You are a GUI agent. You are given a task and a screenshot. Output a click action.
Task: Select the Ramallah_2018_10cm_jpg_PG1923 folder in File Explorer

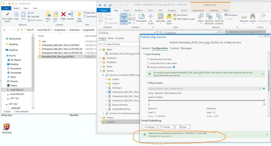point(58,57)
